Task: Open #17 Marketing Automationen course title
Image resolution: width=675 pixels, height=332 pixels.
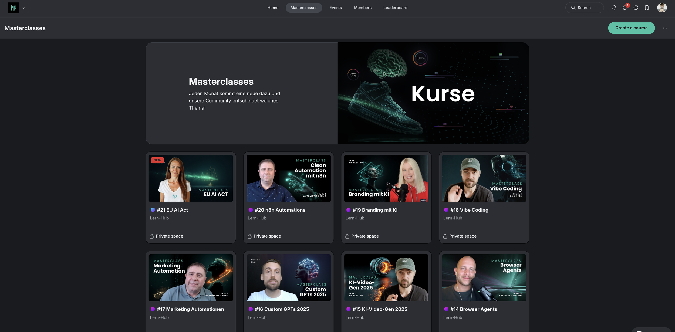Action: 190,309
